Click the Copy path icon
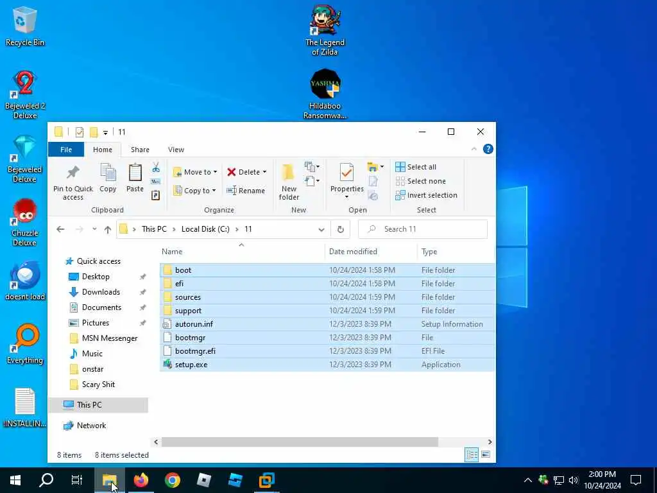Image resolution: width=657 pixels, height=493 pixels. coord(155,182)
